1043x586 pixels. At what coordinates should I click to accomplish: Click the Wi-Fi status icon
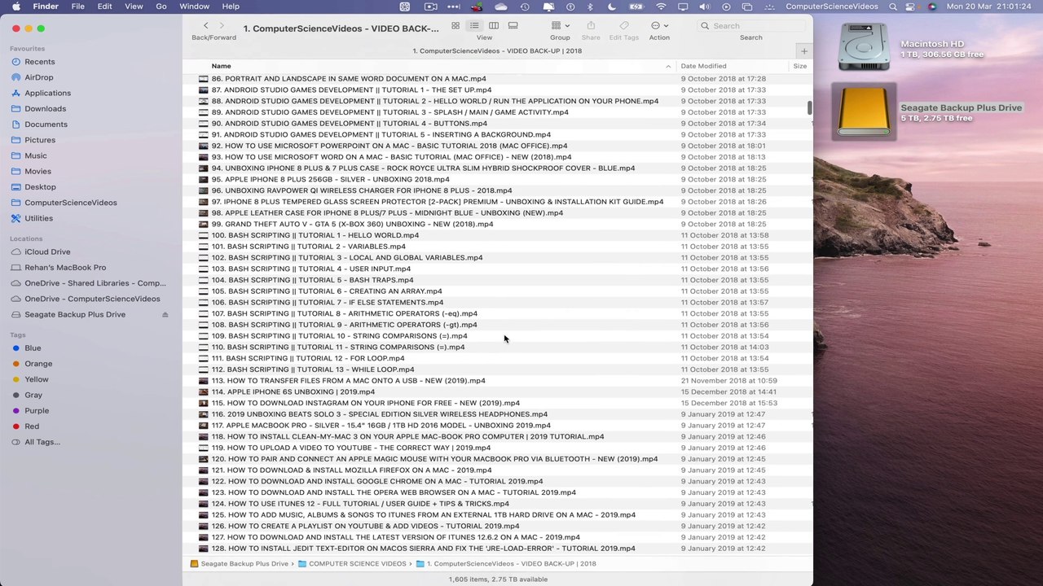(x=661, y=7)
